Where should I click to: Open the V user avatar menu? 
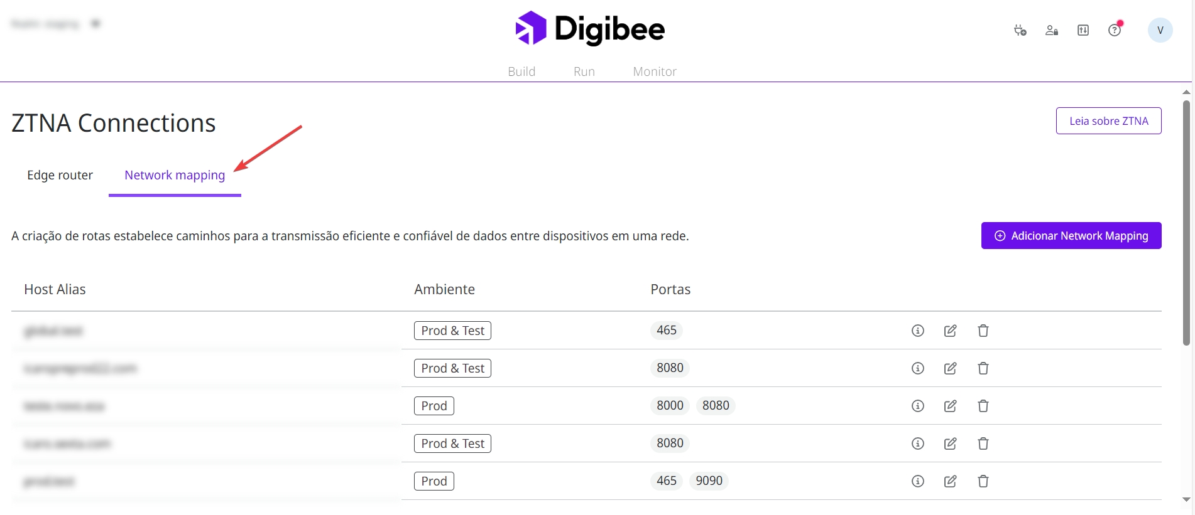coord(1160,30)
